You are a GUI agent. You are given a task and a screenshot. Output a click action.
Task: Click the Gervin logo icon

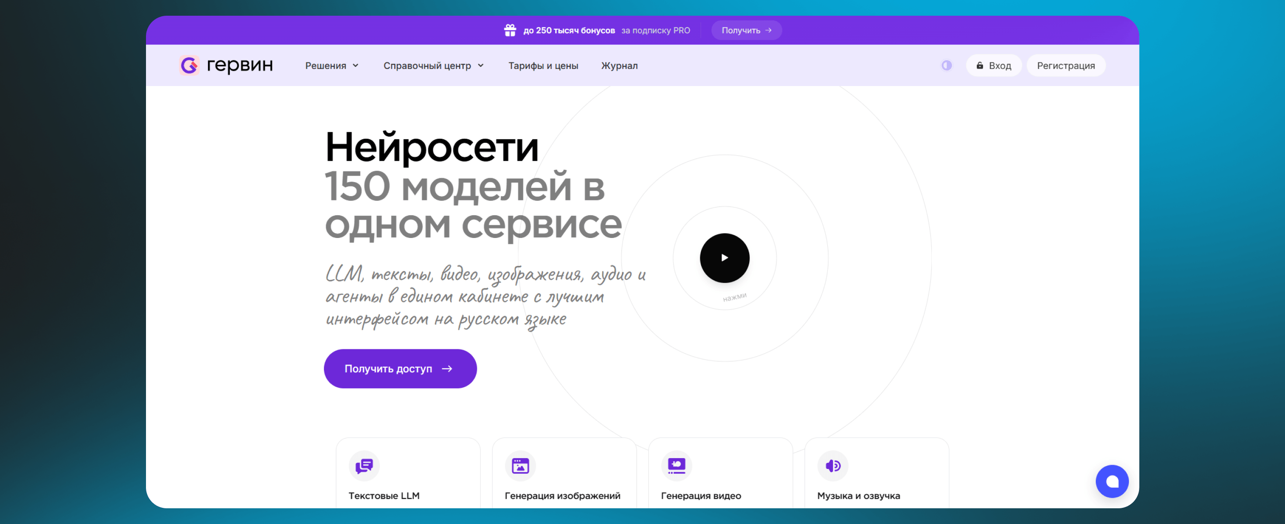pos(189,65)
